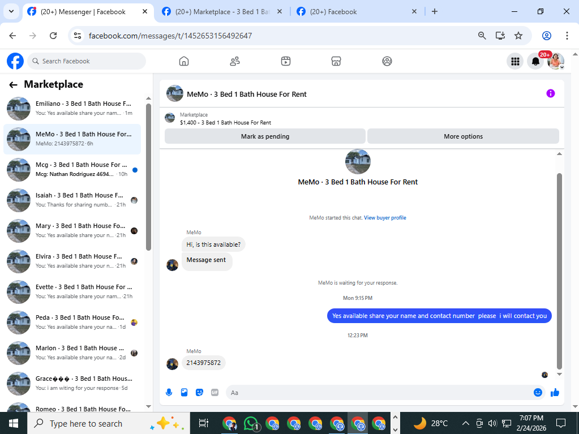This screenshot has width=579, height=434.
Task: Open the zoom magnifier icon in address bar
Action: 482,36
